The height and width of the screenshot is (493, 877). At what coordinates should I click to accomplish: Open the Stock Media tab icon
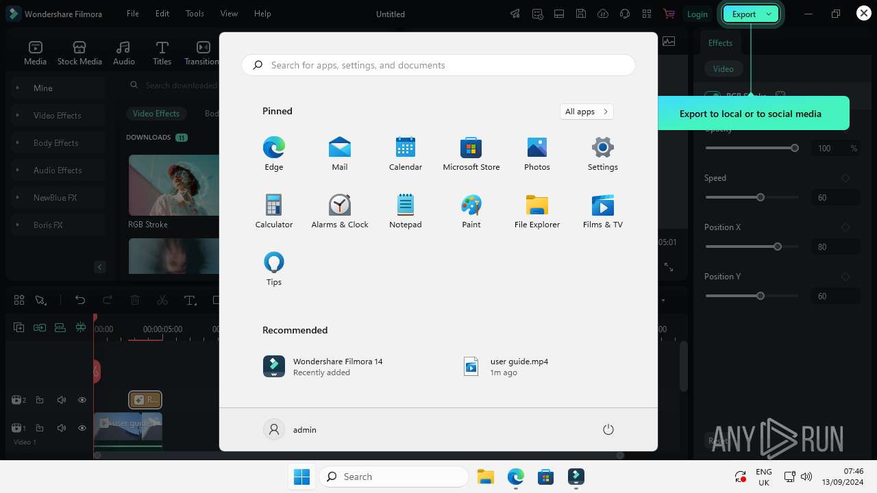(x=79, y=47)
